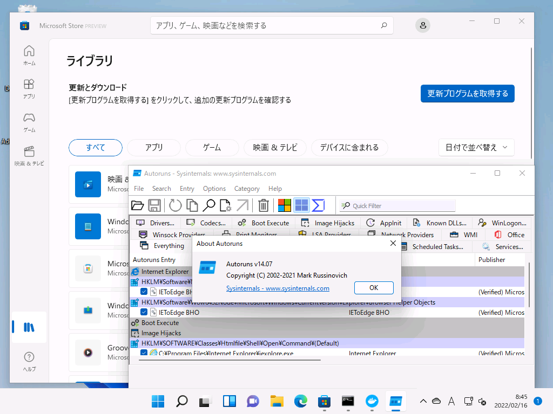
Task: Open the Category menu in Autoruns
Action: pos(247,189)
